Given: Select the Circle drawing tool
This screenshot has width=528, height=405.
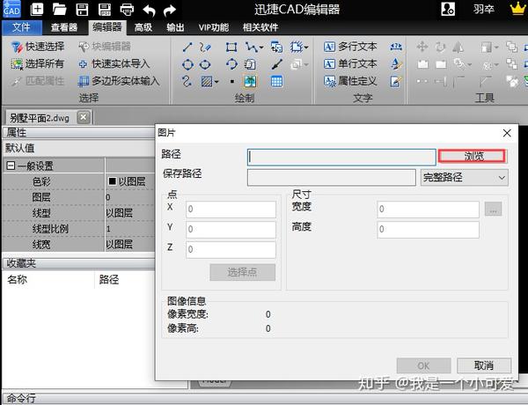Looking at the screenshot, I should pos(187,64).
